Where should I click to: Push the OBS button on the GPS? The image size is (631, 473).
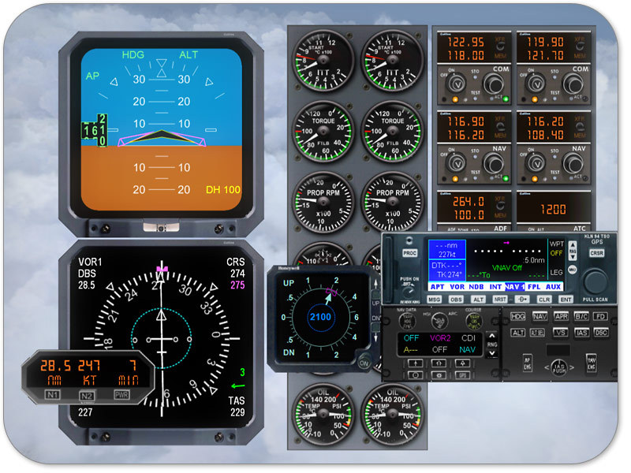click(456, 300)
